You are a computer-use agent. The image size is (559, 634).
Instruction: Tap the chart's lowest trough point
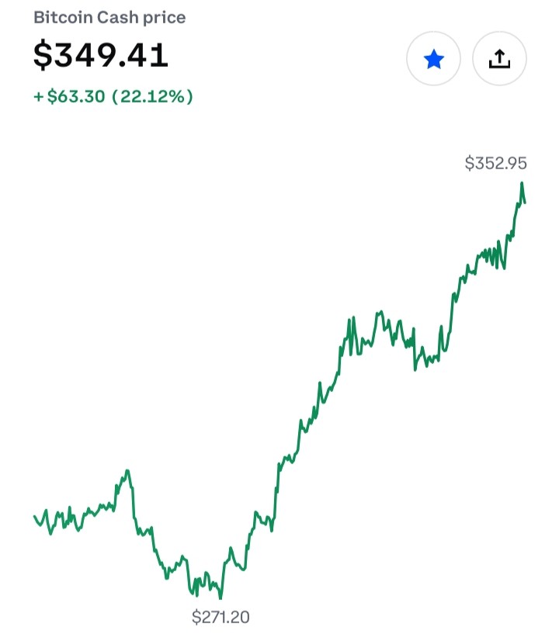[220, 598]
